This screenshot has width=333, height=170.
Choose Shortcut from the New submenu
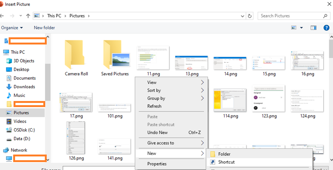pos(259,162)
